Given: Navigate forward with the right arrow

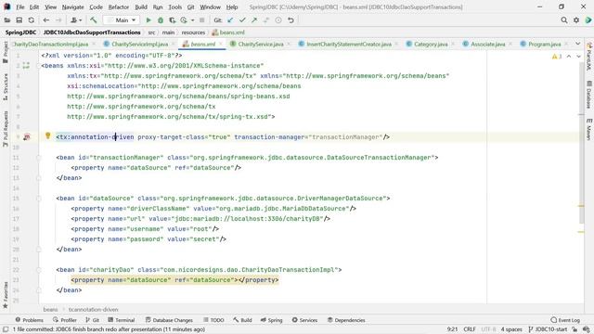Looking at the screenshot, I should [x=58, y=20].
